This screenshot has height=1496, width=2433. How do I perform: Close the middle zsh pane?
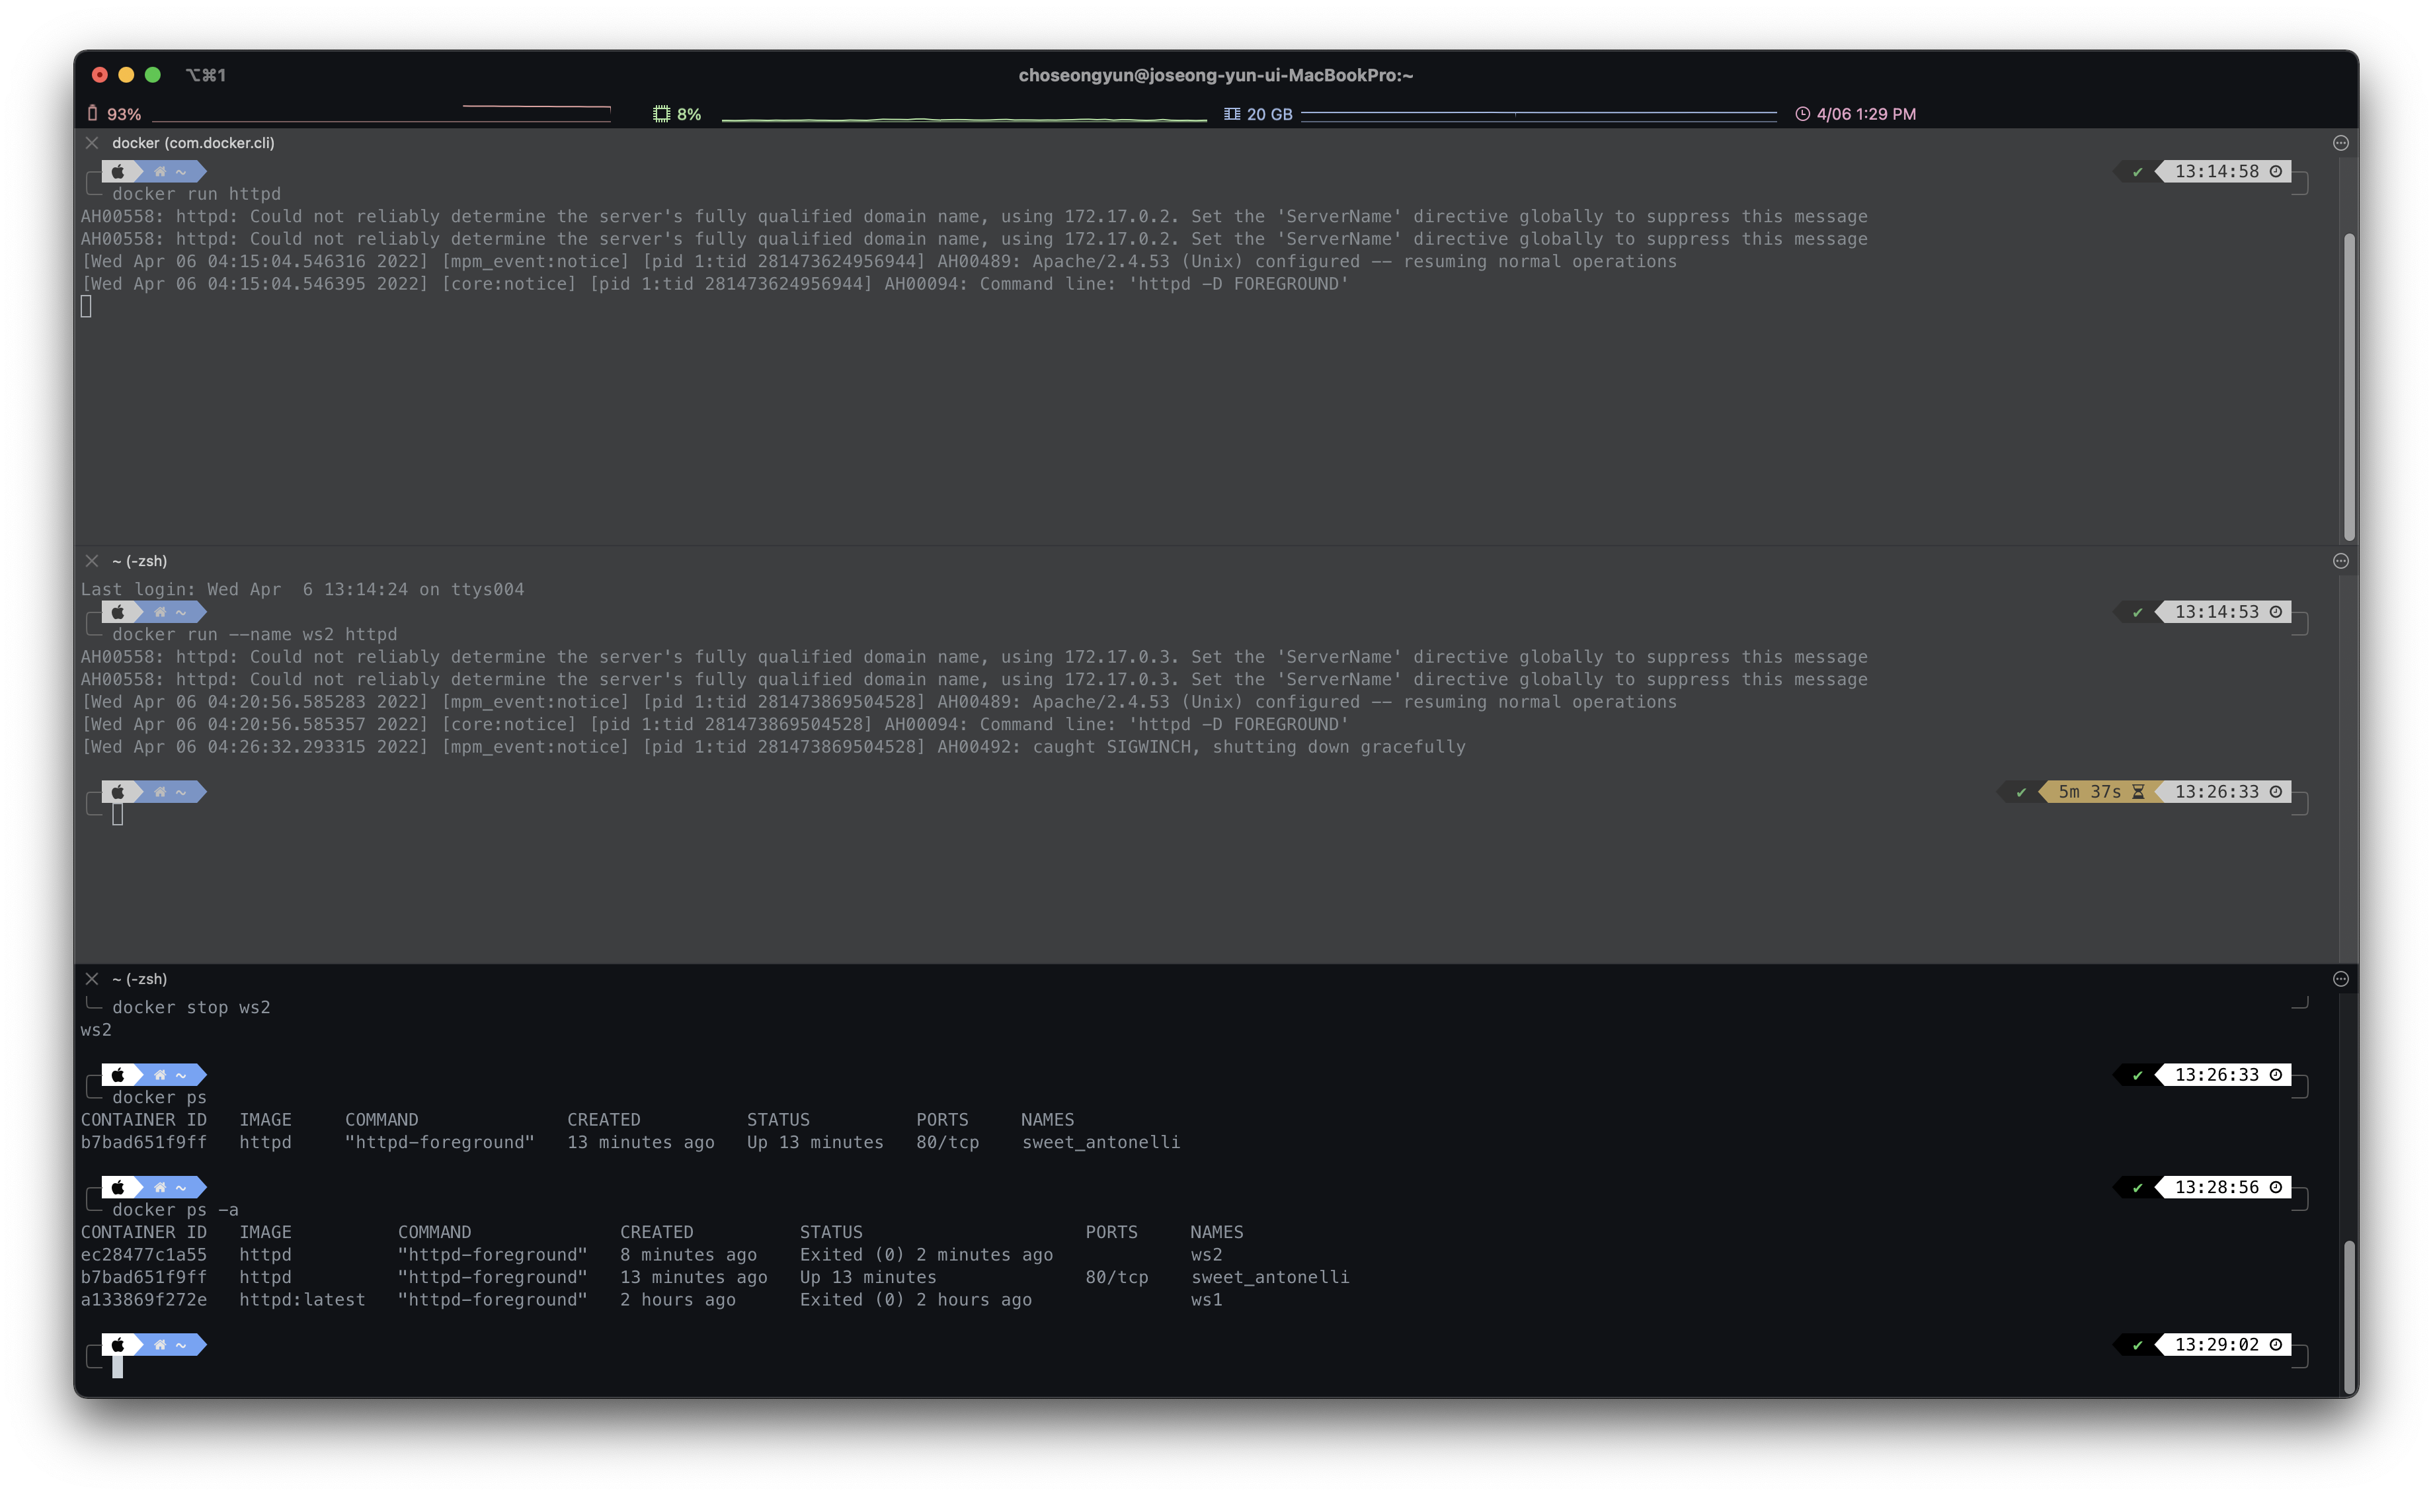coord(92,561)
